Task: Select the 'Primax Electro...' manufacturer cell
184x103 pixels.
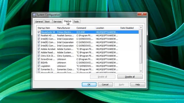Action: click(65, 32)
